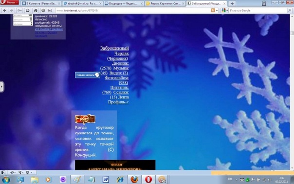This screenshot has height=184, width=294.
Task: Click the key password wand icon
Action: click(19, 11)
